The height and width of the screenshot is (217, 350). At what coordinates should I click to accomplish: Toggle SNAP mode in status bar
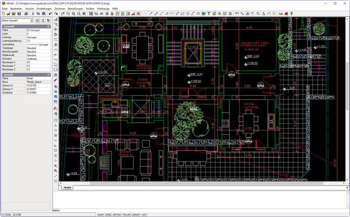100,214
